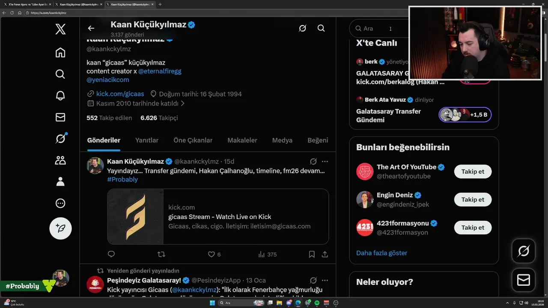Open Windows Start menu
The image size is (548, 308).
(x=212, y=303)
